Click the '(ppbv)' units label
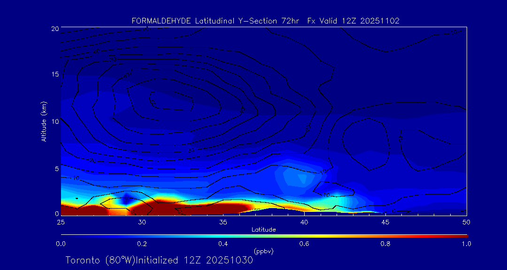The width and height of the screenshot is (507, 270). pyautogui.click(x=263, y=251)
